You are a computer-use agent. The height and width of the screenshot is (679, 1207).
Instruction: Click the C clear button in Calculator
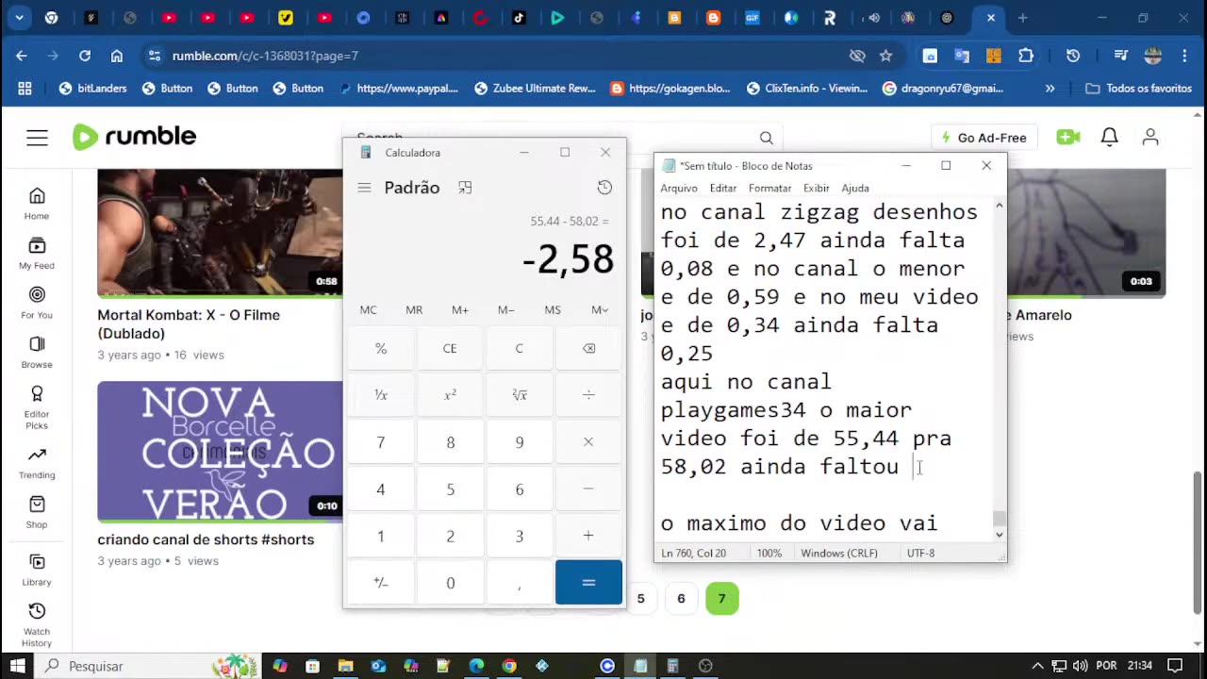tap(519, 349)
